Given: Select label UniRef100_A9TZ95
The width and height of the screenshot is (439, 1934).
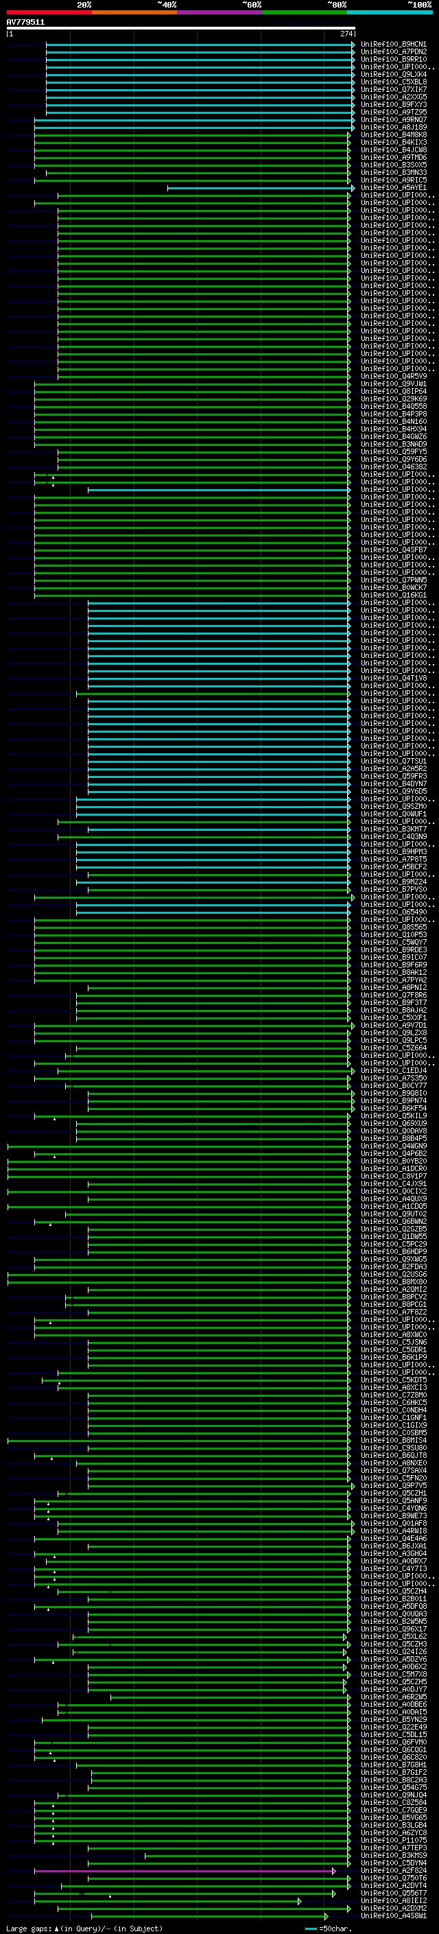Looking at the screenshot, I should pyautogui.click(x=393, y=112).
